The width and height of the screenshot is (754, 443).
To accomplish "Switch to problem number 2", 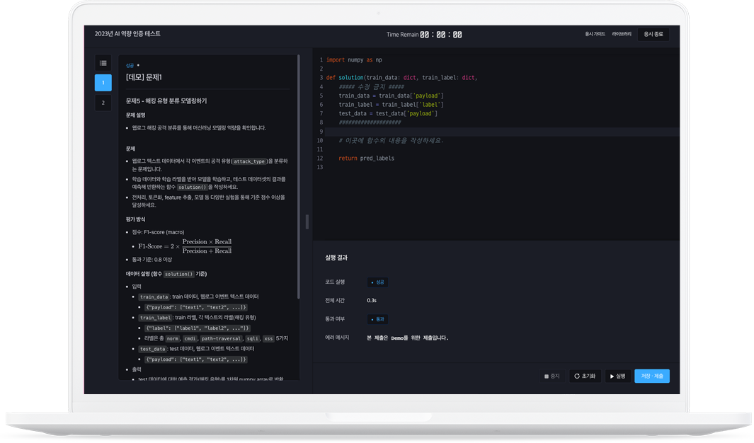I will tap(103, 103).
